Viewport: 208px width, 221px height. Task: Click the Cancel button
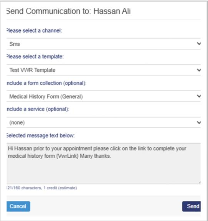18,206
